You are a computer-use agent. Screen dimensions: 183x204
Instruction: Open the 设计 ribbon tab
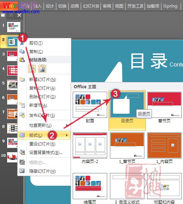coord(50,6)
